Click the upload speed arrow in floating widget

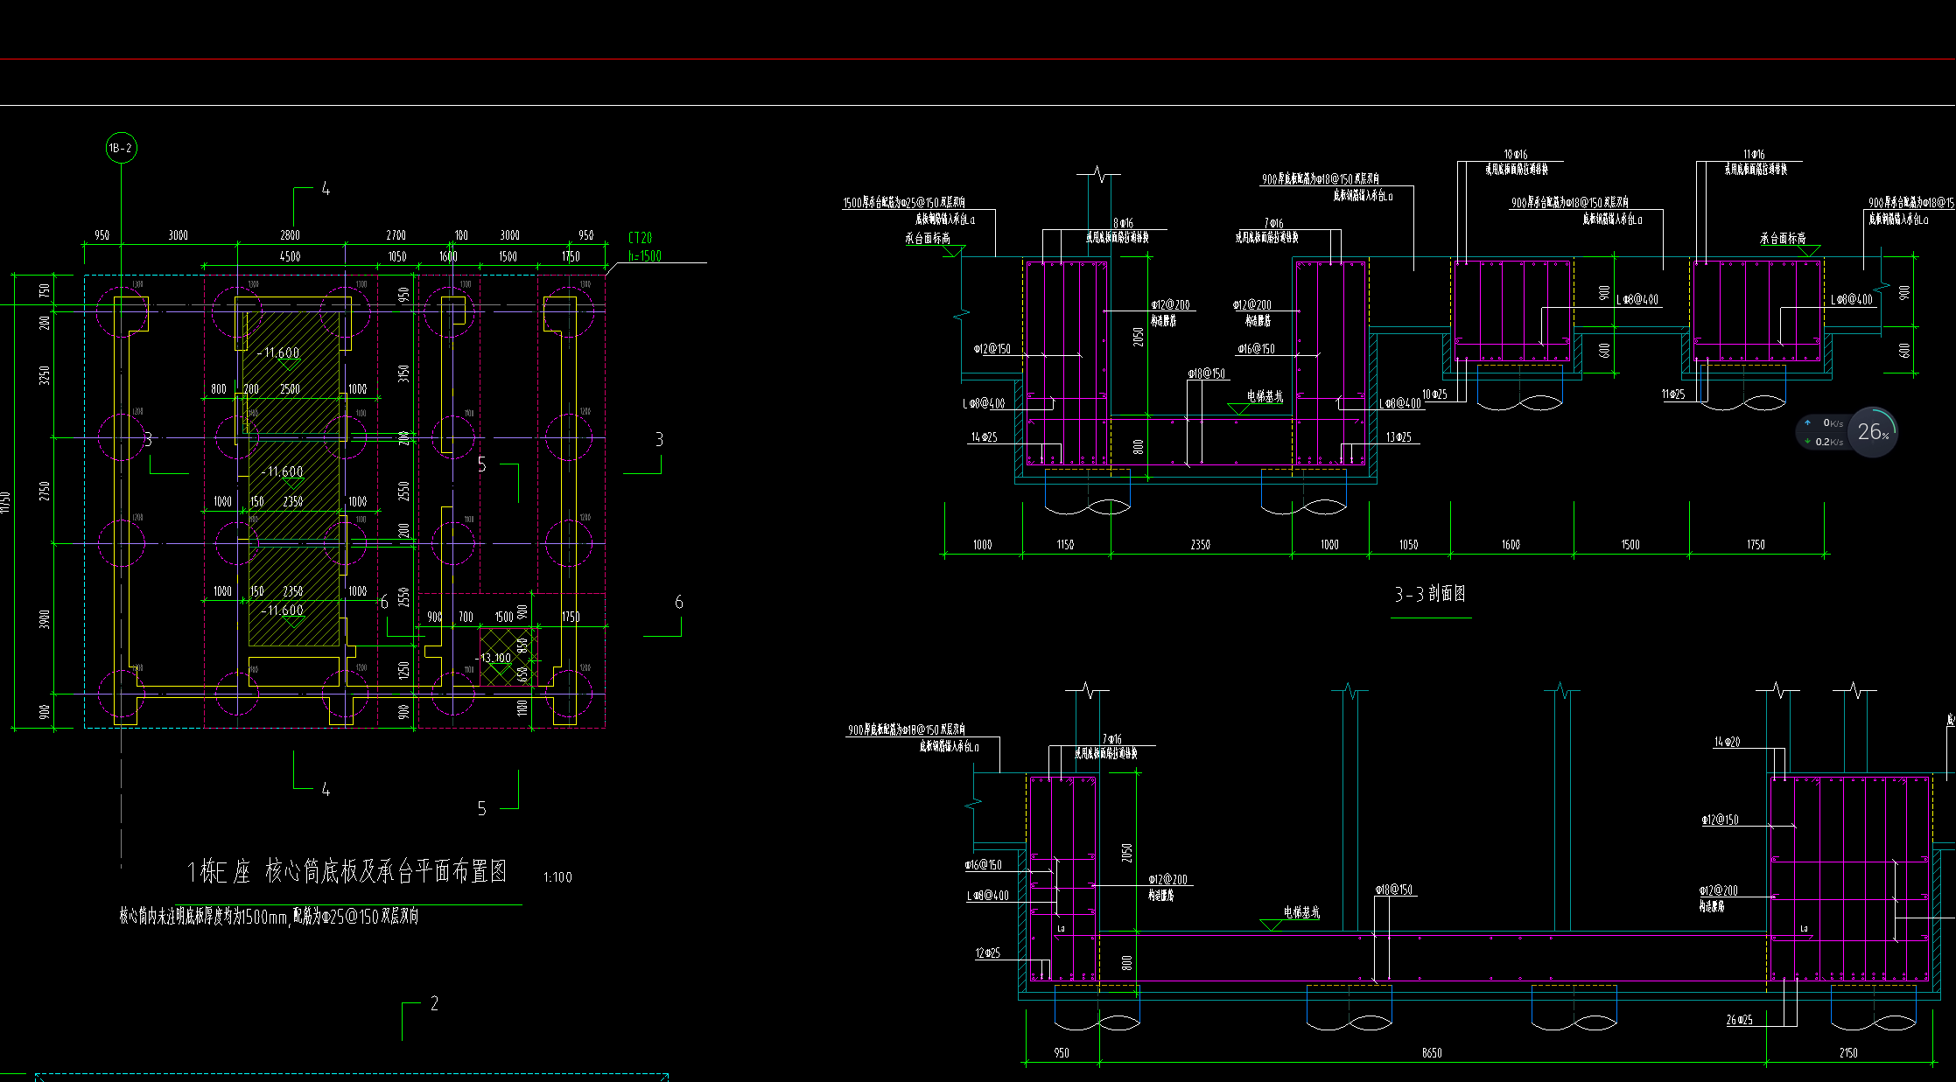pos(1808,423)
